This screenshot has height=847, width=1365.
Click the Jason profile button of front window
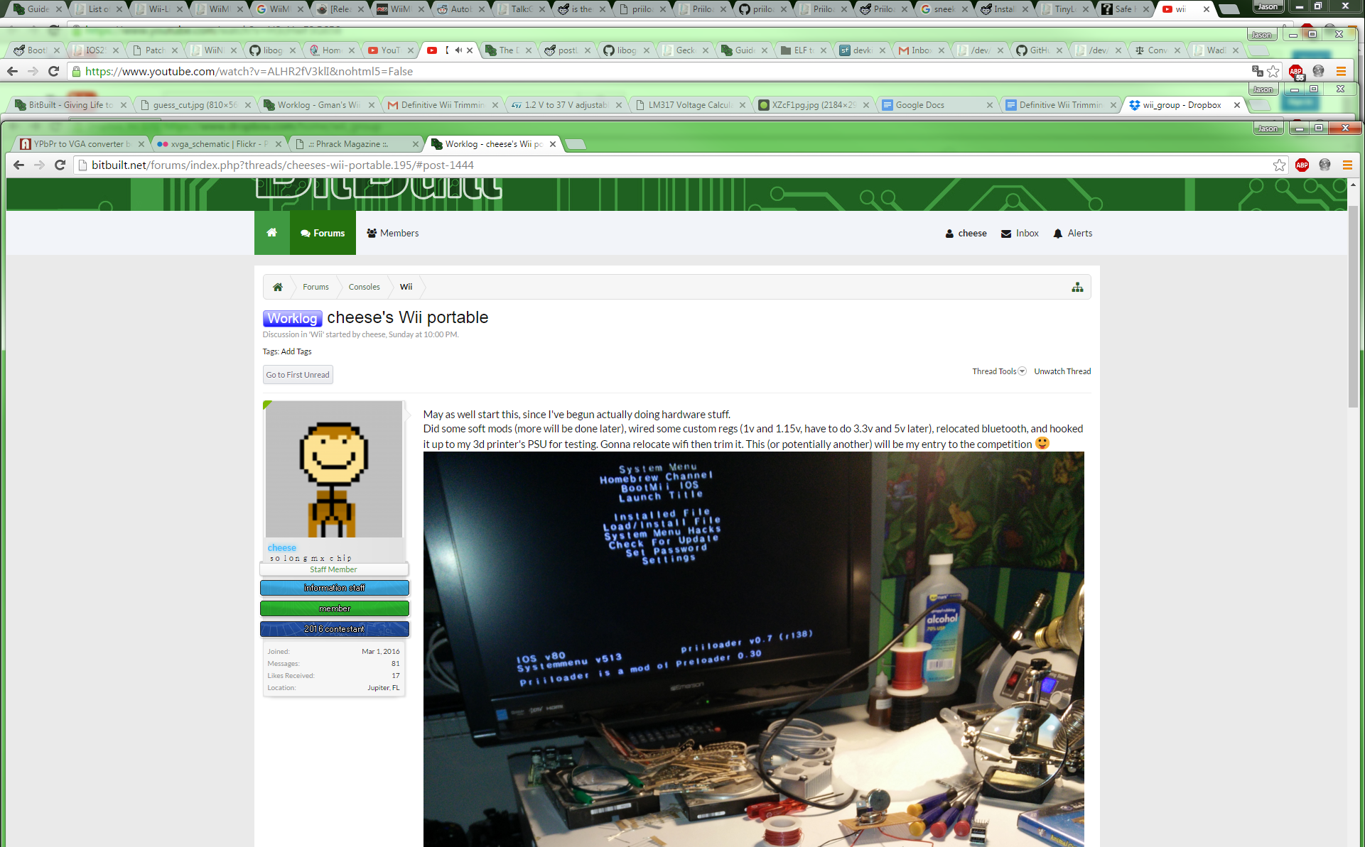(x=1268, y=129)
